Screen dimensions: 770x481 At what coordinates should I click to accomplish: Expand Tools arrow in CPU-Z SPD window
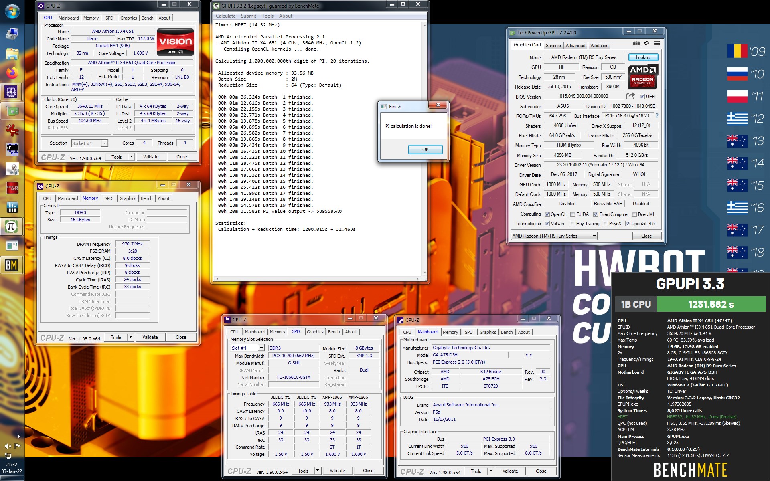pyautogui.click(x=318, y=471)
